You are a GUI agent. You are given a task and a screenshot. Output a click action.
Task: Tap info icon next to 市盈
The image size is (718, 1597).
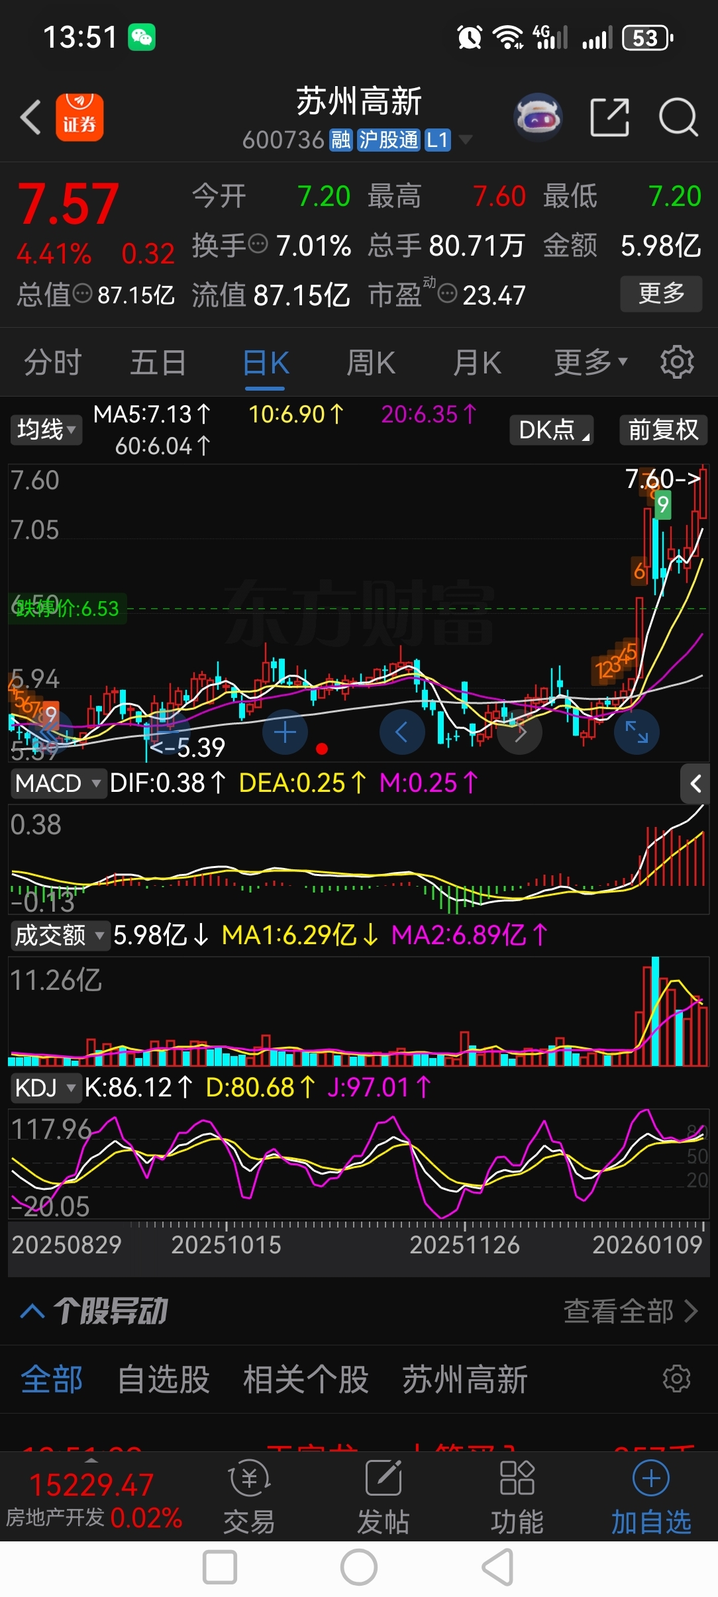pos(448,293)
